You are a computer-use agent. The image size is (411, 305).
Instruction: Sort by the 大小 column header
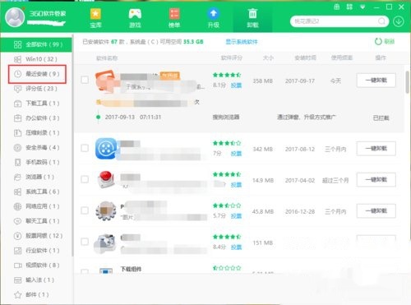click(x=268, y=58)
